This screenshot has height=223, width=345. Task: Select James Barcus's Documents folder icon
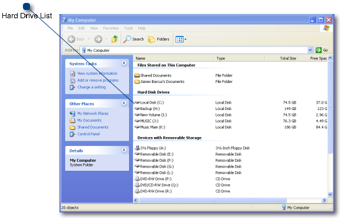point(137,82)
